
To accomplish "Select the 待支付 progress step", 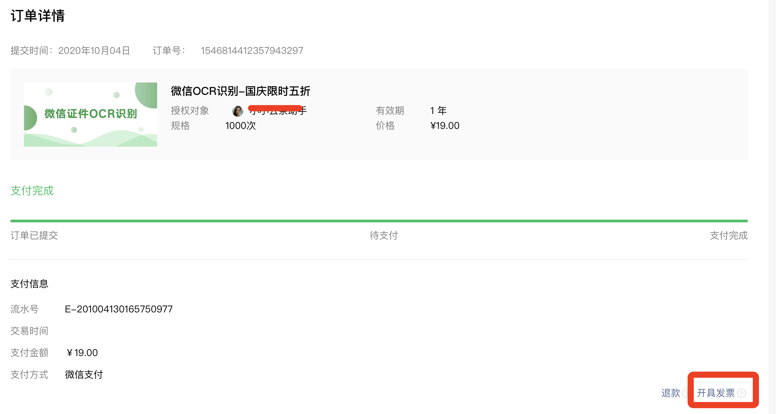I will (x=384, y=235).
